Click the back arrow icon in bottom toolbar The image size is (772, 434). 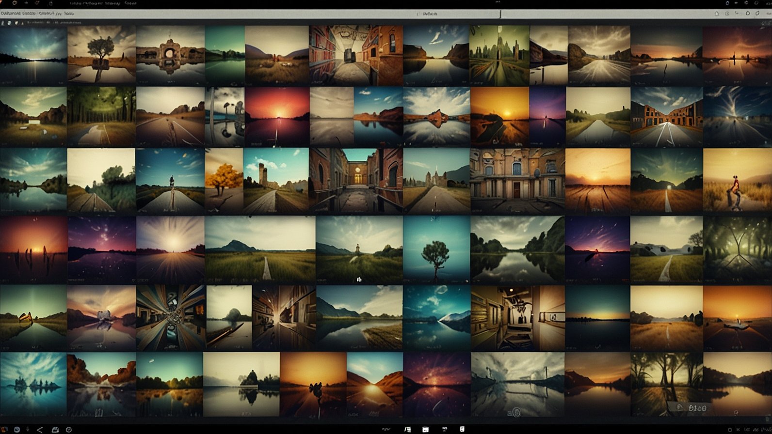click(x=40, y=430)
